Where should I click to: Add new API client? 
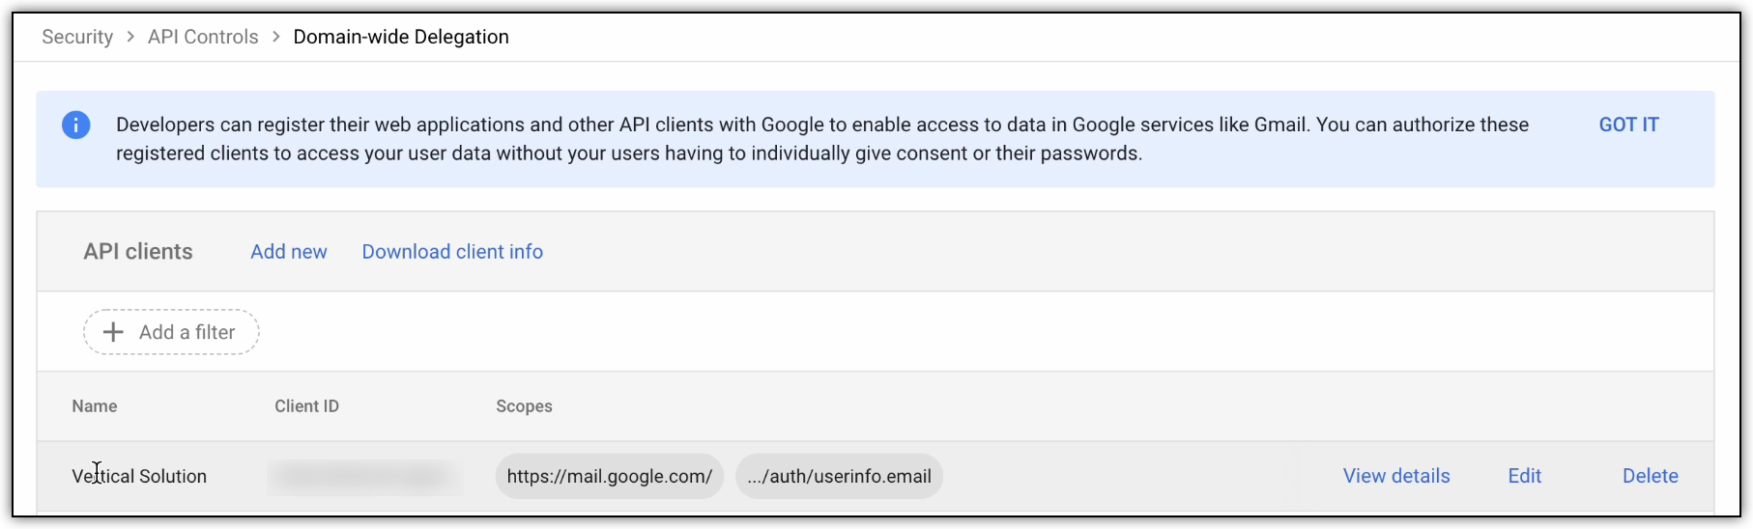coord(289,252)
